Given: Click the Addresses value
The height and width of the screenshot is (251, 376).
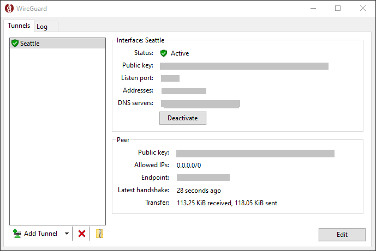Looking at the screenshot, I should click(x=184, y=91).
